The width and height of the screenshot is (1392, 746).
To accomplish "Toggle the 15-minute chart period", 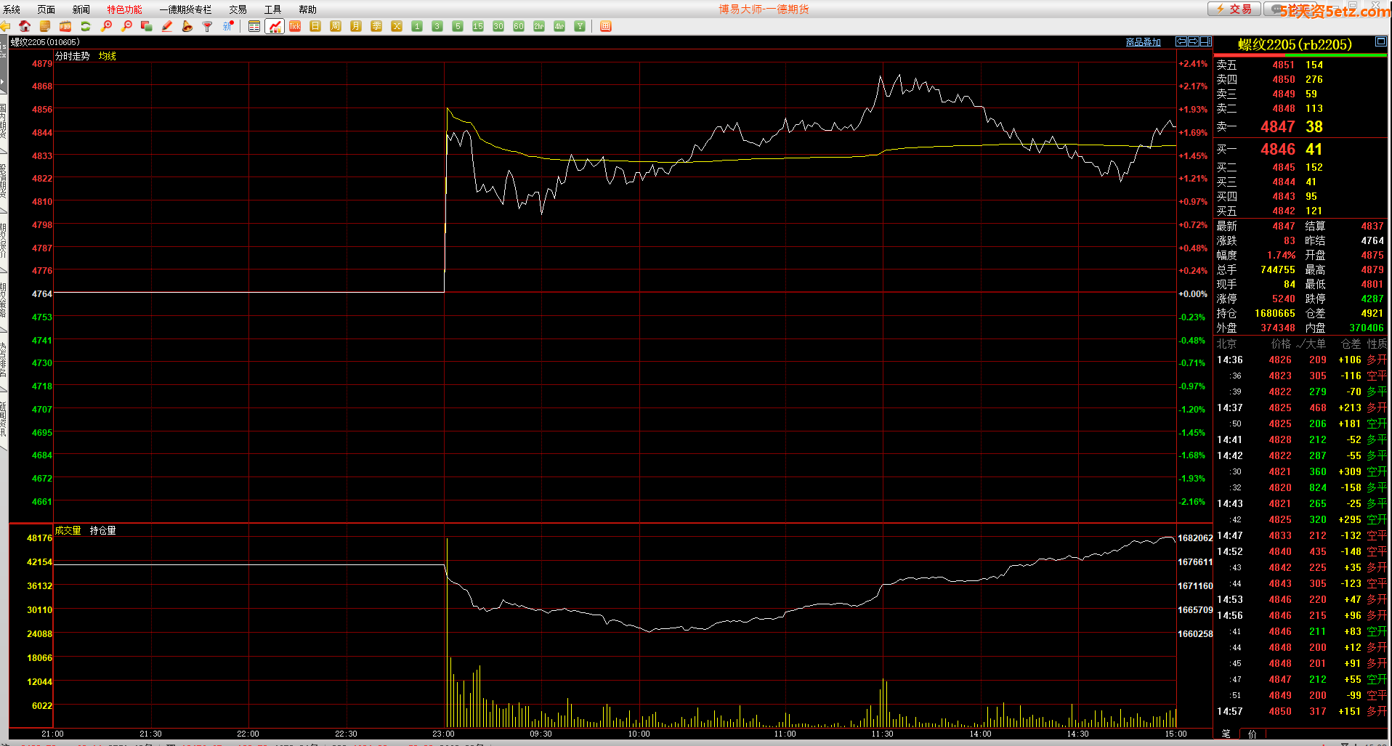I will click(478, 26).
